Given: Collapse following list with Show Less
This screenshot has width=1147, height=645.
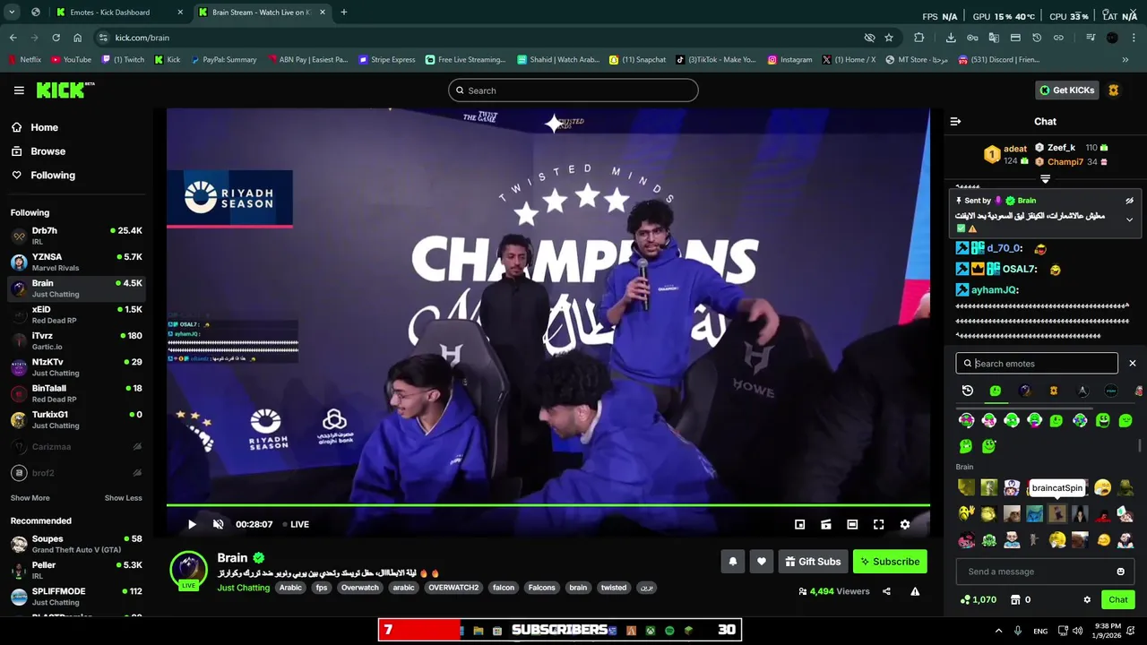Looking at the screenshot, I should [123, 498].
